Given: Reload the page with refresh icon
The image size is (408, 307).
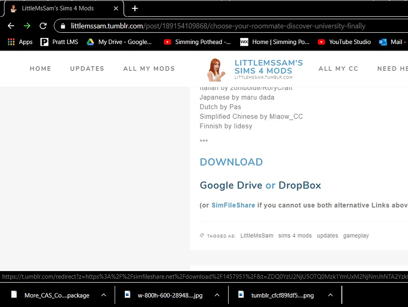Looking at the screenshot, I should click(x=43, y=26).
